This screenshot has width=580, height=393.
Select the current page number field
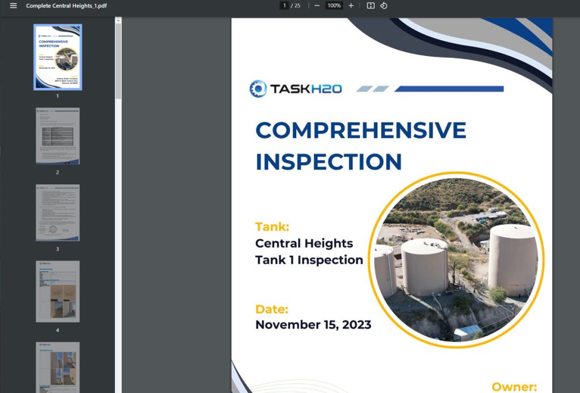[284, 6]
